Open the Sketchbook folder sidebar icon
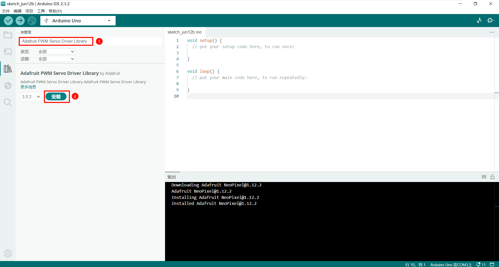Image resolution: width=499 pixels, height=267 pixels. 8,35
